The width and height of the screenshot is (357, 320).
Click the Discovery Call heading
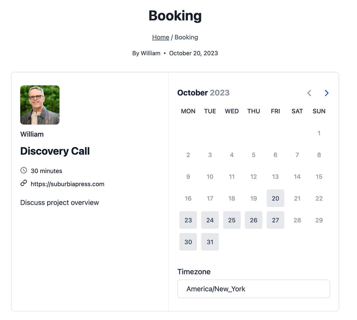pyautogui.click(x=55, y=151)
